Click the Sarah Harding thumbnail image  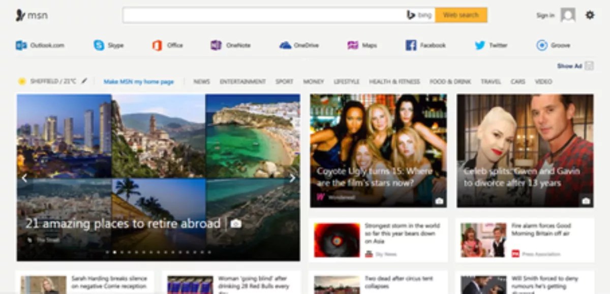(x=43, y=285)
